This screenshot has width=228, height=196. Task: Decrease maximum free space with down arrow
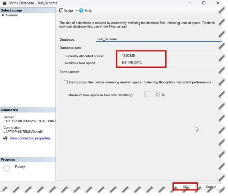coord(157,96)
